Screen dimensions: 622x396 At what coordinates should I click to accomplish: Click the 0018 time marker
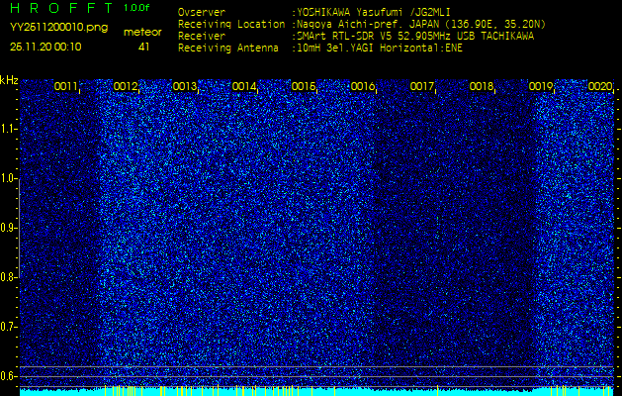[482, 86]
